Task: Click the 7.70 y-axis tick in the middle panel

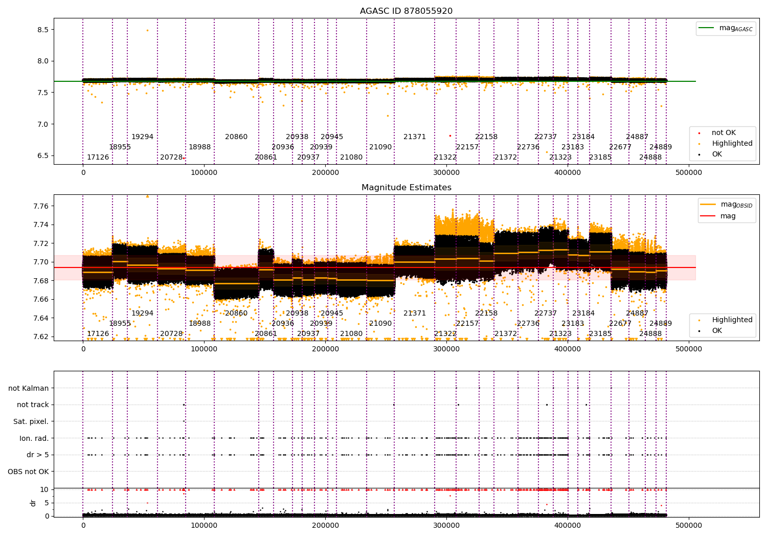Action: tap(41, 262)
